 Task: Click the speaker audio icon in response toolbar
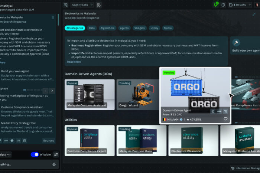click(x=18, y=141)
